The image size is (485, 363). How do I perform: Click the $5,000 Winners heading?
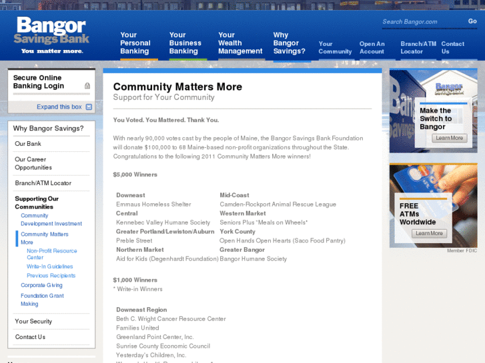coord(135,175)
